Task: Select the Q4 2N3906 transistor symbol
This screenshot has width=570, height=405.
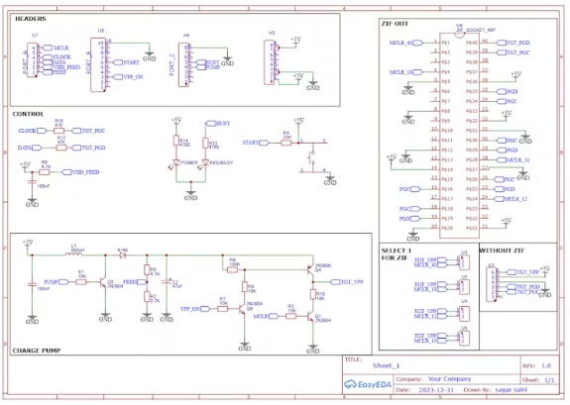Action: coord(310,269)
